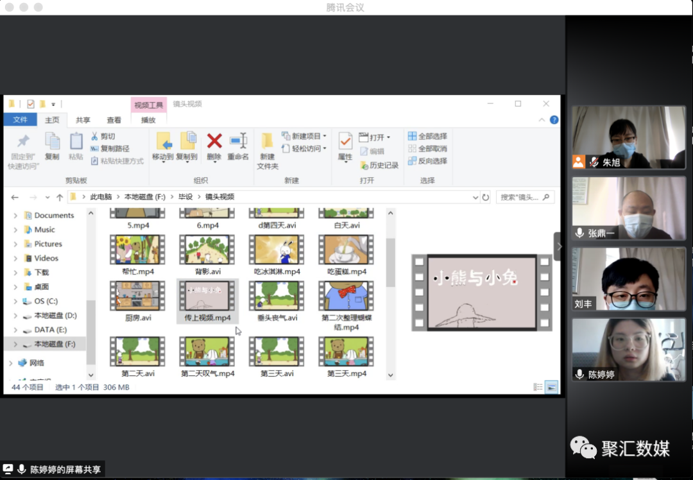Switch to the View (查看) ribbon tab
Viewport: 693px width, 480px height.
114,120
